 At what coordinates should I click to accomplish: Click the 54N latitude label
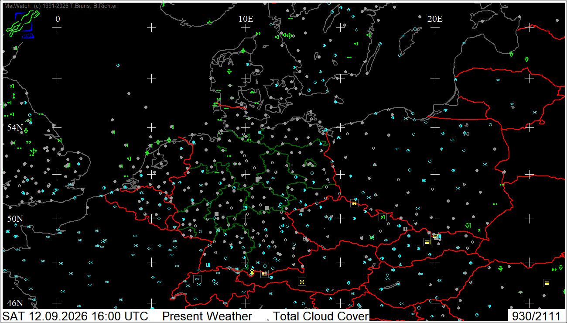(x=15, y=127)
